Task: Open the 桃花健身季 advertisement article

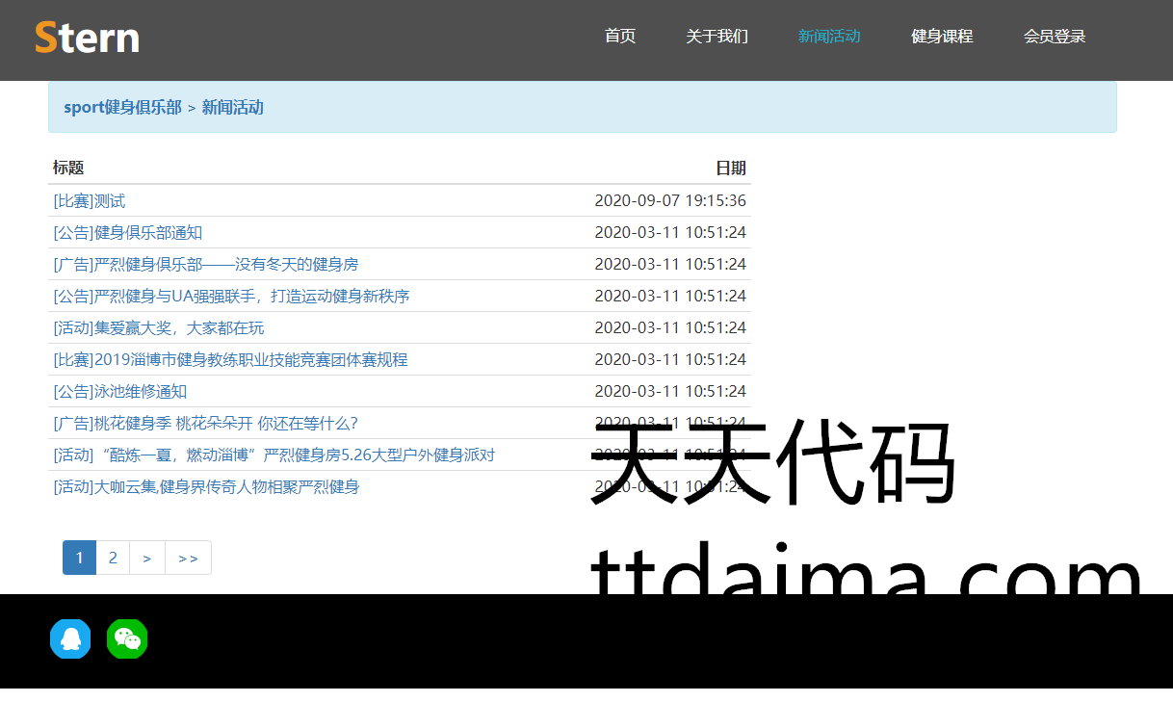Action: 206,424
